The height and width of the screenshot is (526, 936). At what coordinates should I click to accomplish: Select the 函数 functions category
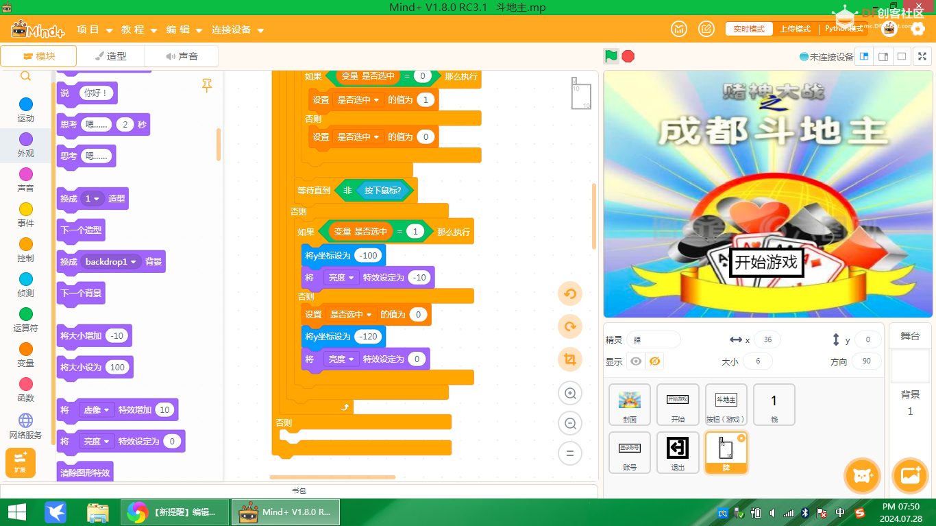pyautogui.click(x=25, y=390)
